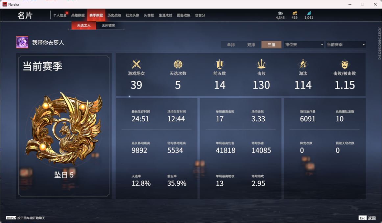Image resolution: width=382 pixels, height=223 pixels.
Task: Click the teal feather currency icon
Action: tap(309, 13)
